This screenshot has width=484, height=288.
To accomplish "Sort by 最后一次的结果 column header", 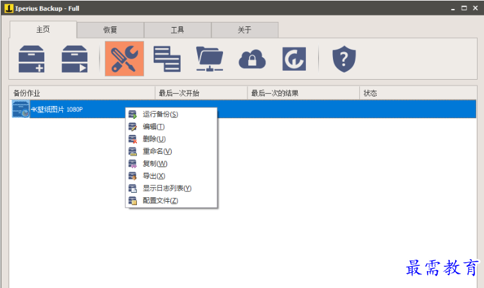I will coord(304,93).
